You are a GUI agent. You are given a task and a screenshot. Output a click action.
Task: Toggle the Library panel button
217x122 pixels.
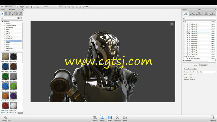(x=102, y=118)
